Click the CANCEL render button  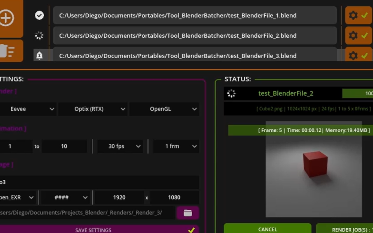[x=267, y=229]
